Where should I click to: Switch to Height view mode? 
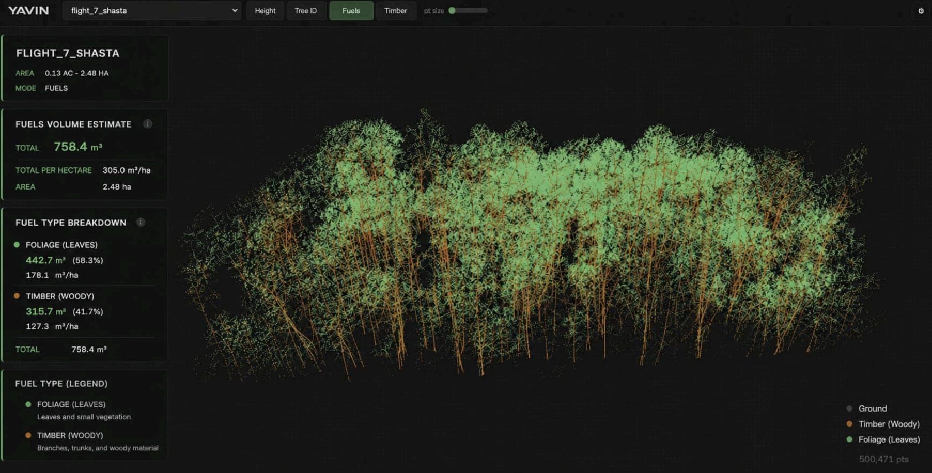click(x=265, y=11)
